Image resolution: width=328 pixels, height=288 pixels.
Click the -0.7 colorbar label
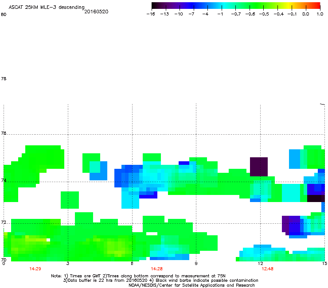(x=236, y=14)
